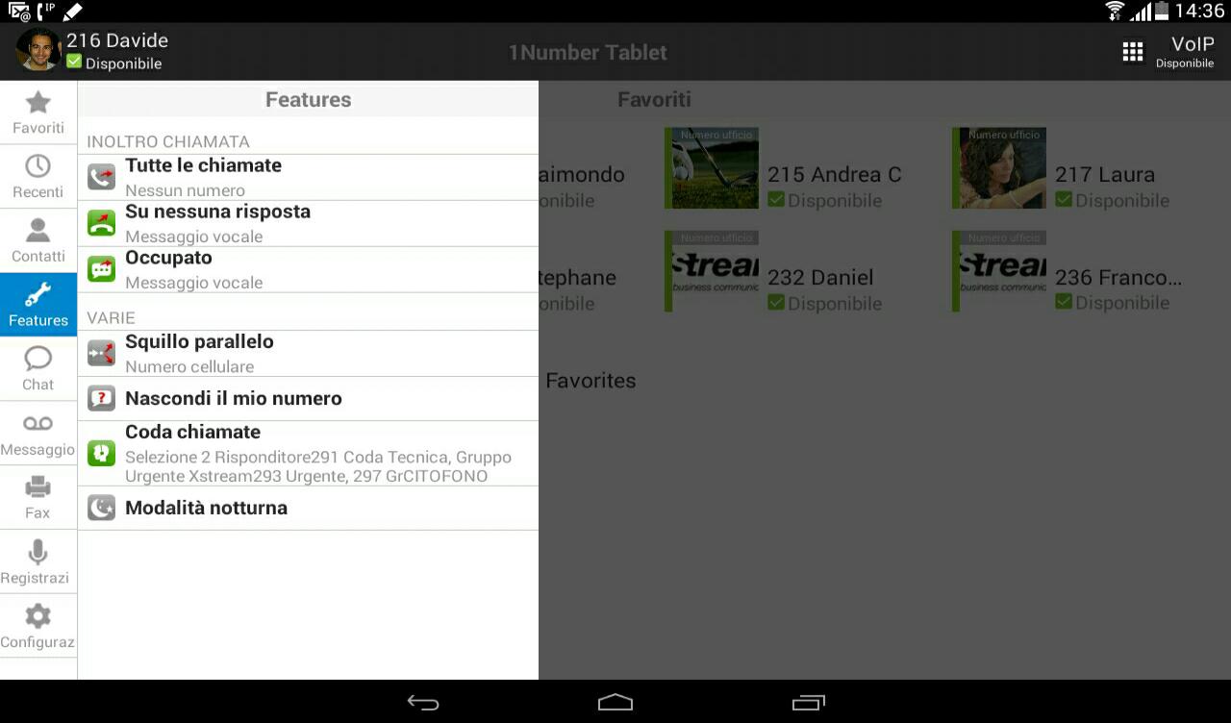Open the Fax printer icon

pyautogui.click(x=38, y=498)
